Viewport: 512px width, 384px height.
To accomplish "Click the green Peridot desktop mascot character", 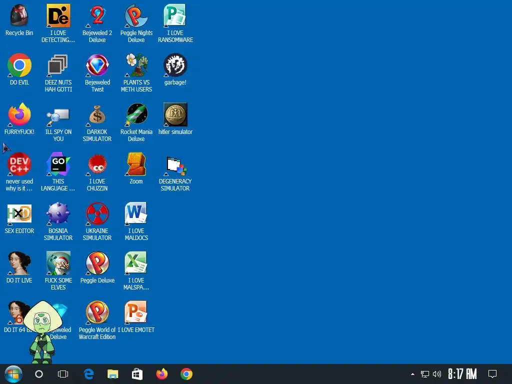I will 43,332.
